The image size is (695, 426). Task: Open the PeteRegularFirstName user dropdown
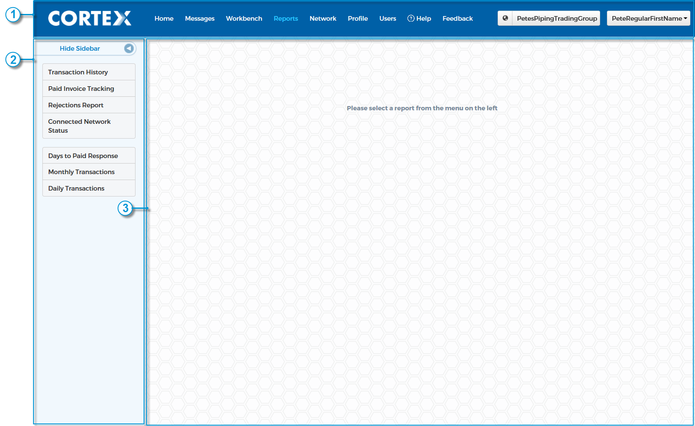click(x=648, y=18)
